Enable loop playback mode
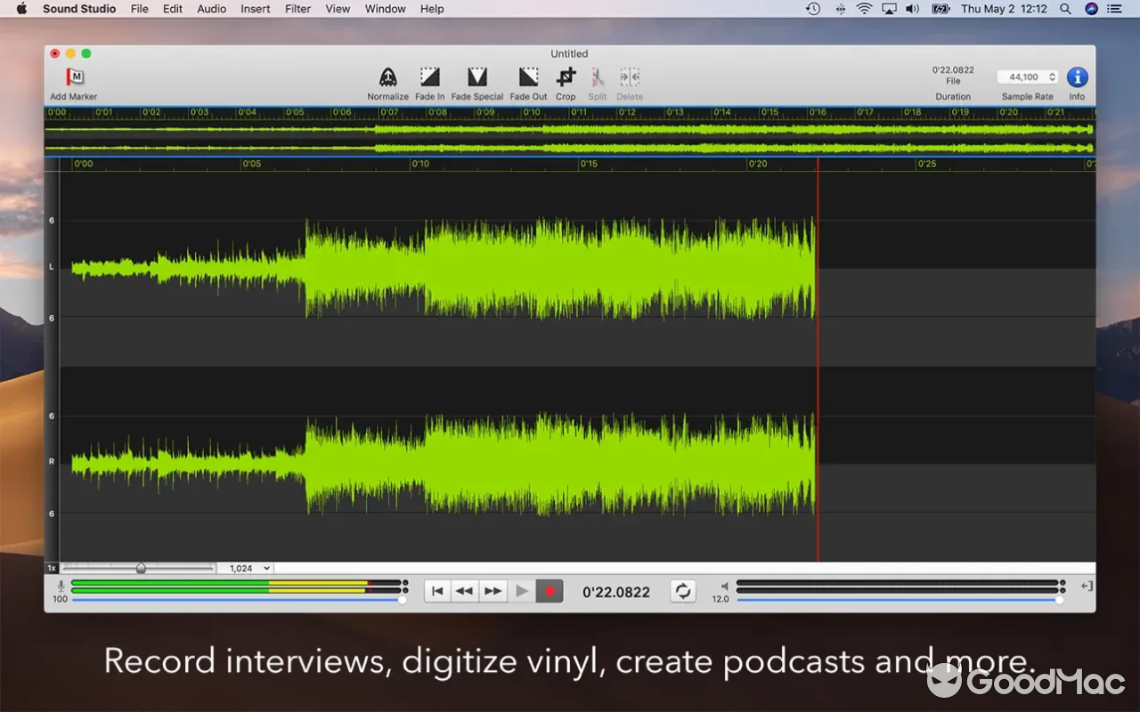Viewport: 1140px width, 712px height. [x=683, y=590]
